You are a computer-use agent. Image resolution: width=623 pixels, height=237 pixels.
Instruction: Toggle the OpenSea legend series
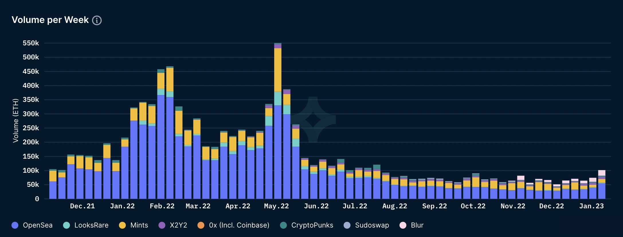(32, 225)
